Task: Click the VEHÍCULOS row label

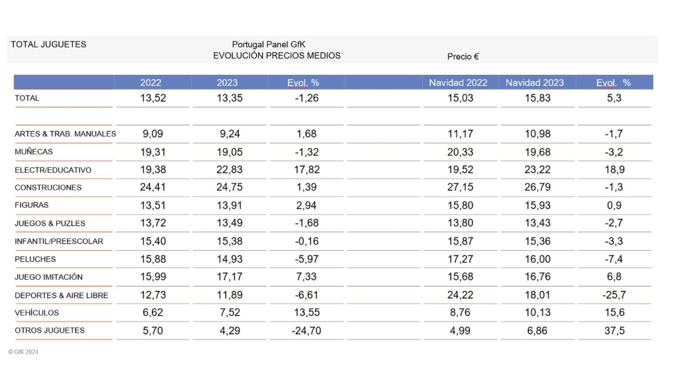Action: 37,313
